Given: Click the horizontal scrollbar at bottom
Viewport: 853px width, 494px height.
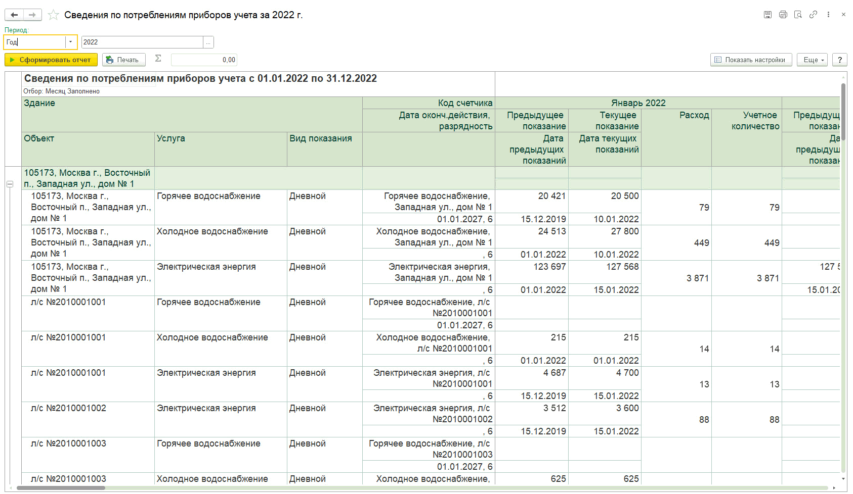Looking at the screenshot, I should coord(61,488).
